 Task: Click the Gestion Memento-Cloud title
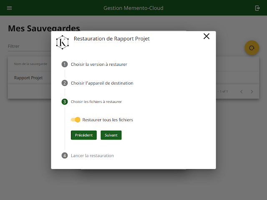pyautogui.click(x=133, y=8)
